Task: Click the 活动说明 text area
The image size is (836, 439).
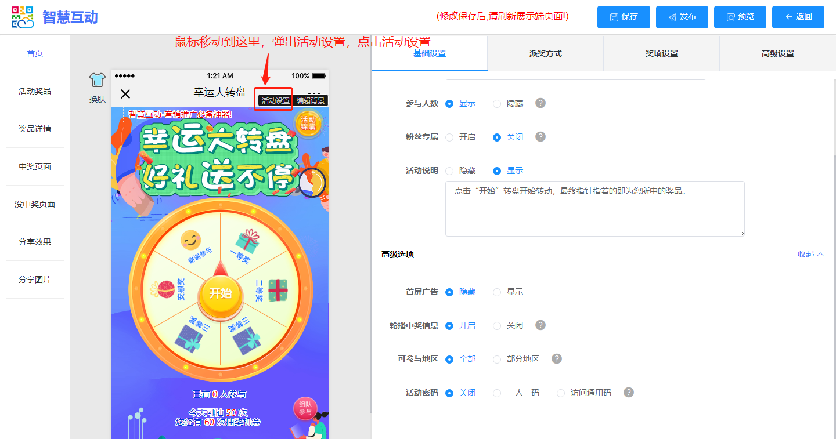Action: point(594,209)
